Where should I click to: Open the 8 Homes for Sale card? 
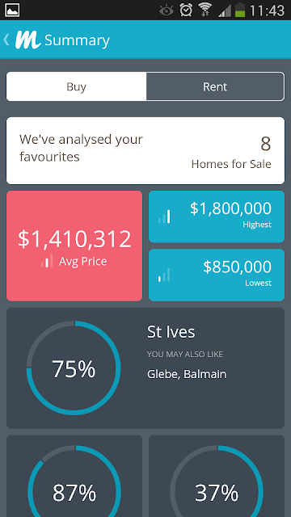point(145,151)
